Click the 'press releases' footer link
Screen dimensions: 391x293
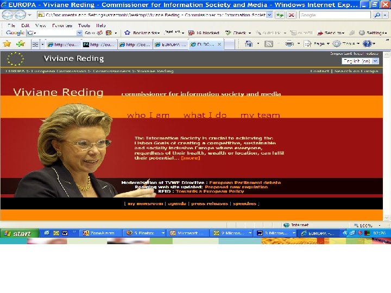210,203
